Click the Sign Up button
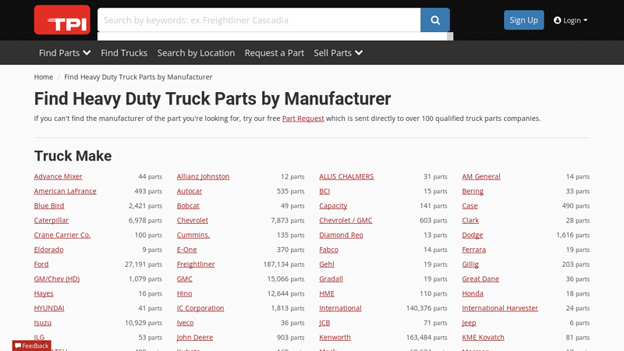Image resolution: width=624 pixels, height=351 pixels. tap(523, 20)
